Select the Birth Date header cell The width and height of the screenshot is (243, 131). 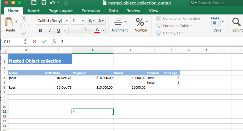[58, 73]
